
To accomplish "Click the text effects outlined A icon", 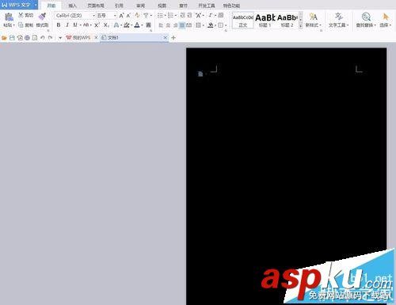I will pos(116,25).
